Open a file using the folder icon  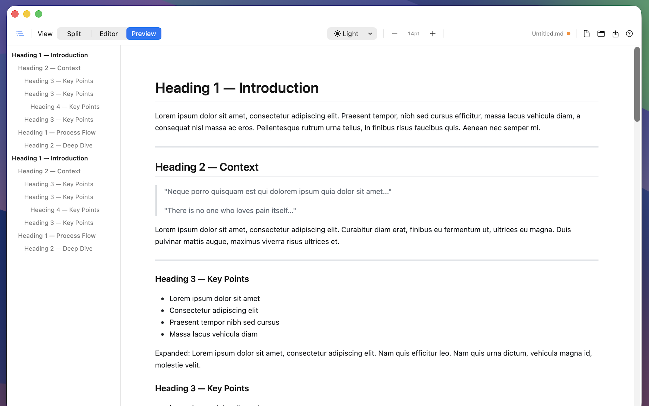point(601,33)
